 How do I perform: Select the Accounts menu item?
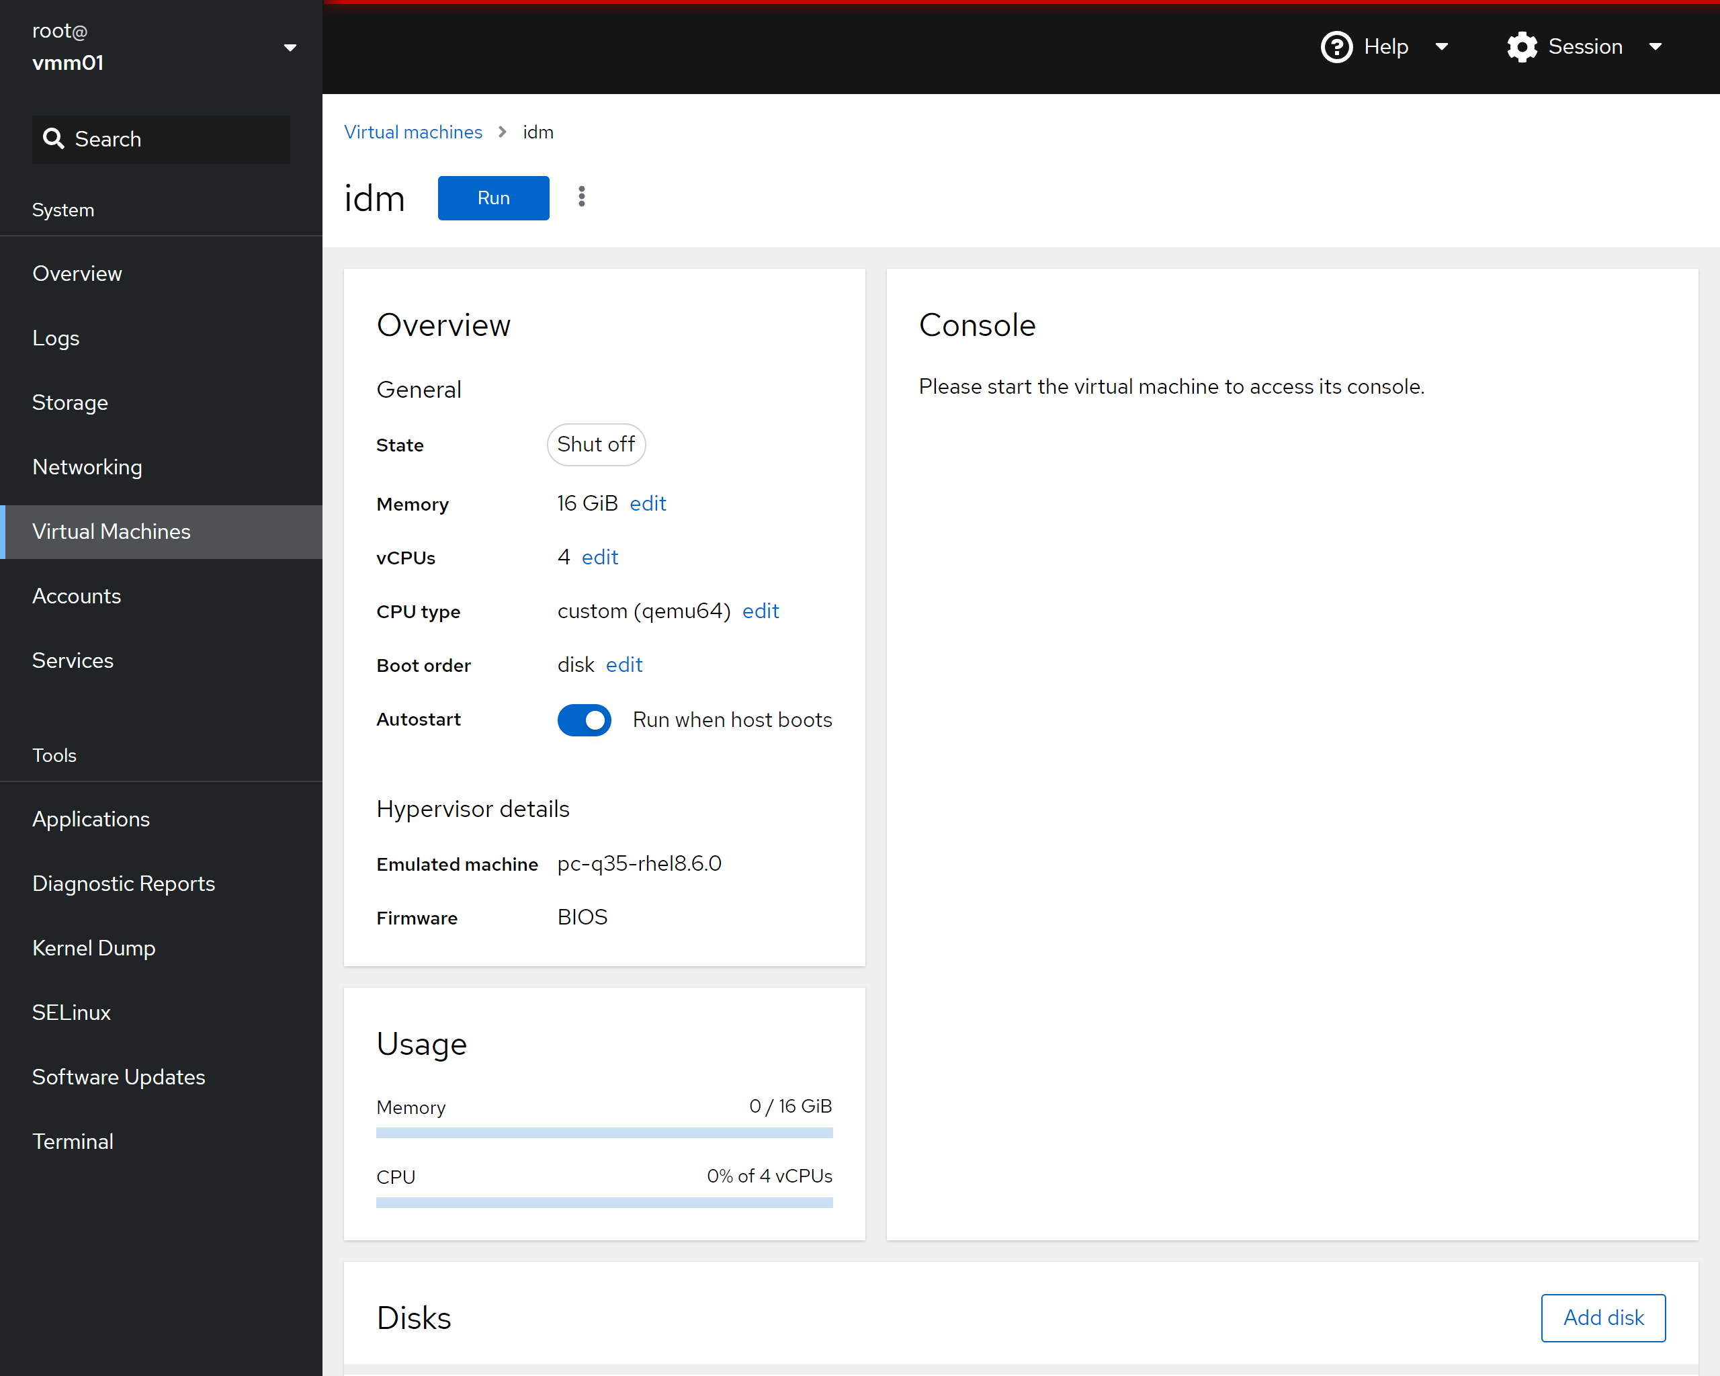(76, 595)
